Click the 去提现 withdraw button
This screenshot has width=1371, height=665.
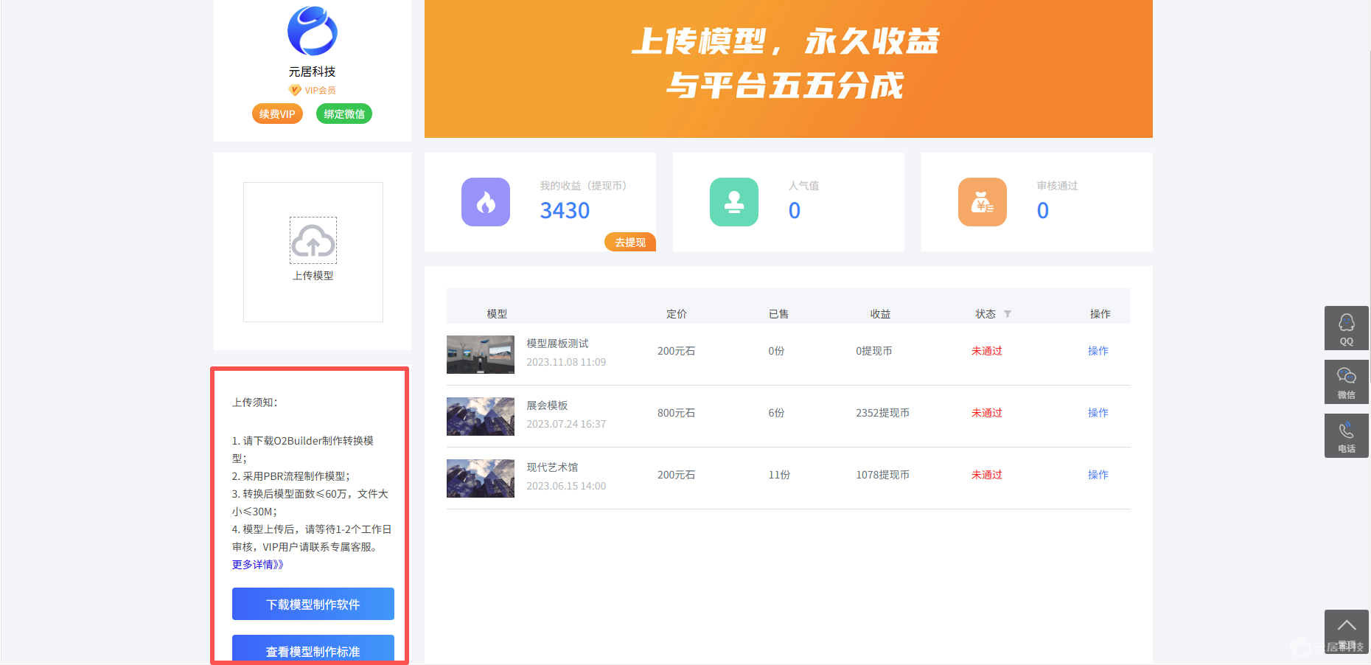(x=630, y=243)
